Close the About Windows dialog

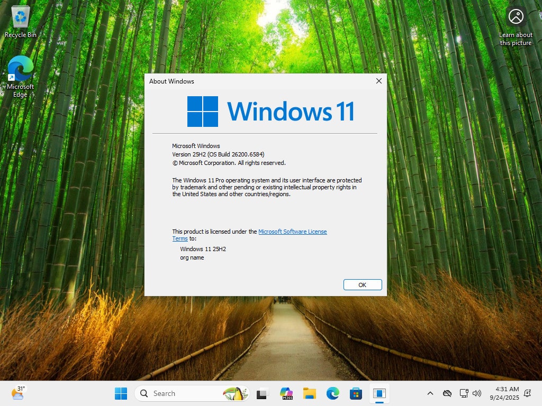(378, 81)
